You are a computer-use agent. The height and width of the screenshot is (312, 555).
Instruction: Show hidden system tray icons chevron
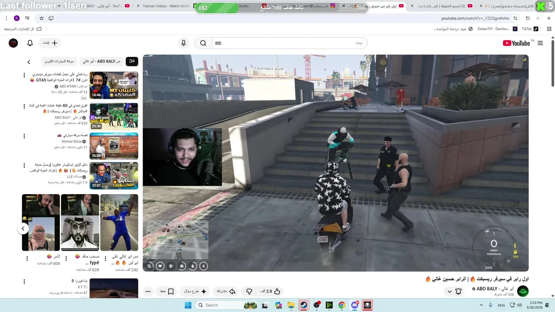point(482,305)
